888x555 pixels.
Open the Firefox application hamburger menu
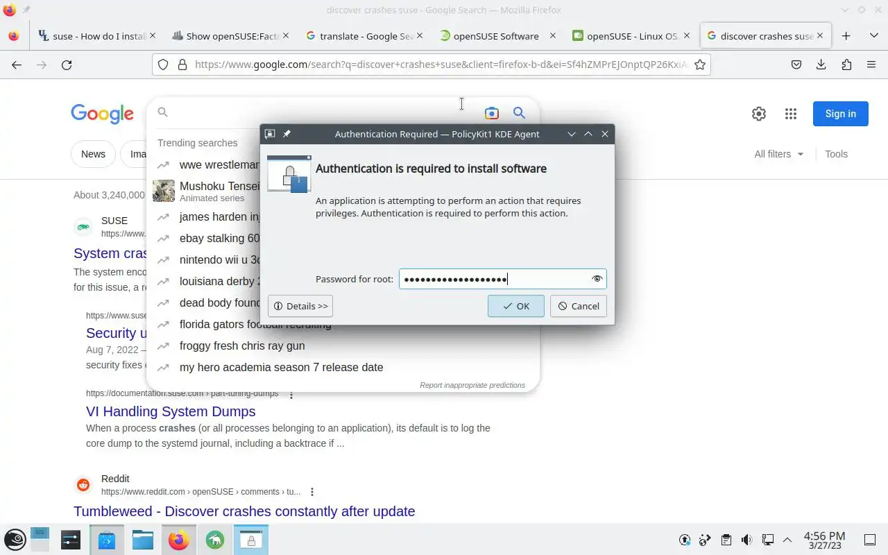pyautogui.click(x=871, y=65)
